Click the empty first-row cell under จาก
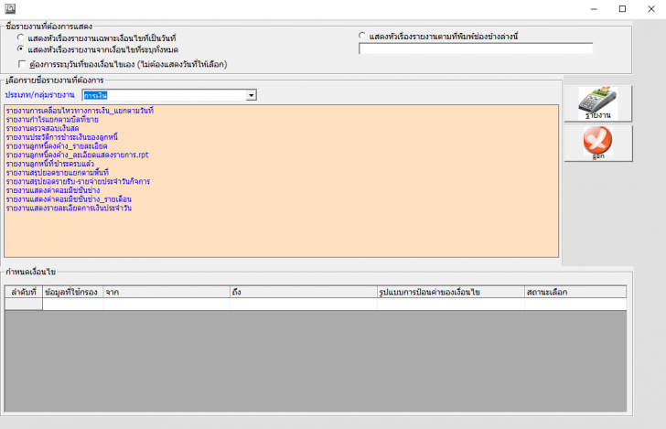The height and width of the screenshot is (429, 666). point(166,304)
